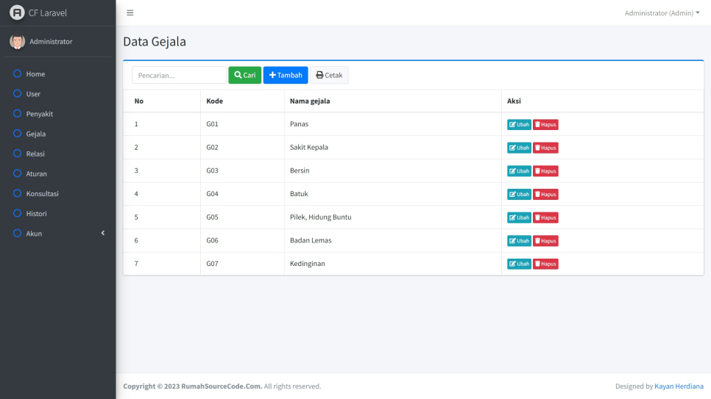Click Ubah for Kedinginan row
Viewport: 711px width, 399px height.
point(519,264)
